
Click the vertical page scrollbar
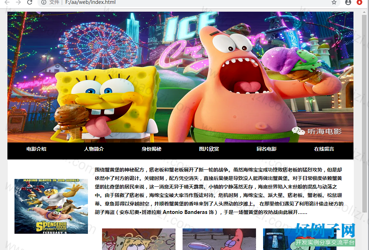click(x=364, y=113)
